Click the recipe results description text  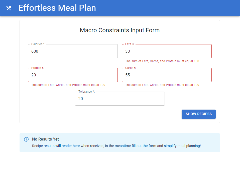[x=116, y=146]
